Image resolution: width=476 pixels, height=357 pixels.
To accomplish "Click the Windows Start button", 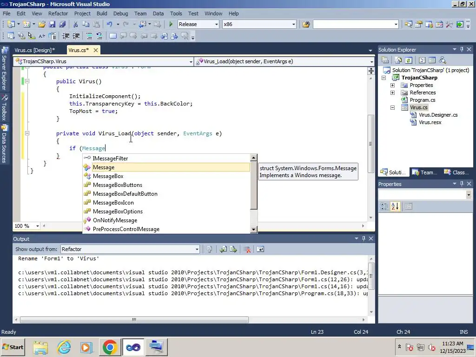I will (x=13, y=347).
